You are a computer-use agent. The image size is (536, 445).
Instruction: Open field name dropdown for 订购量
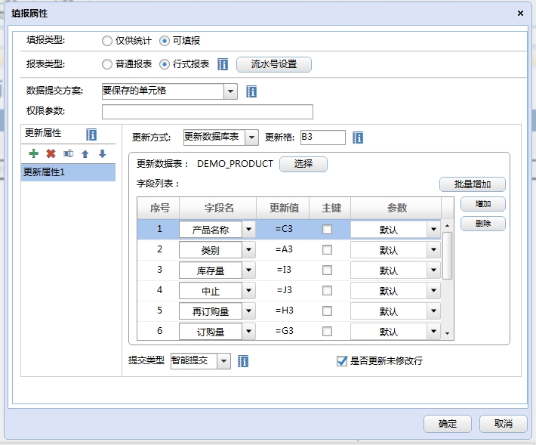click(x=248, y=331)
